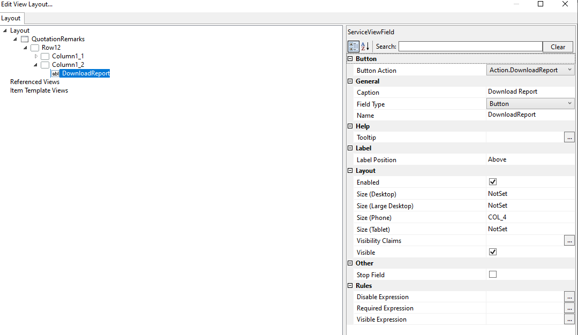Screen dimensions: 578x335
Task: Click the Size (Large Desktop) NotSet value
Action: (x=498, y=205)
